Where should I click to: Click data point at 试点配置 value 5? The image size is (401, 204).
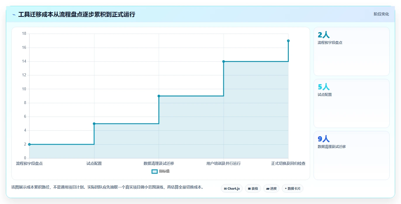click(x=94, y=124)
